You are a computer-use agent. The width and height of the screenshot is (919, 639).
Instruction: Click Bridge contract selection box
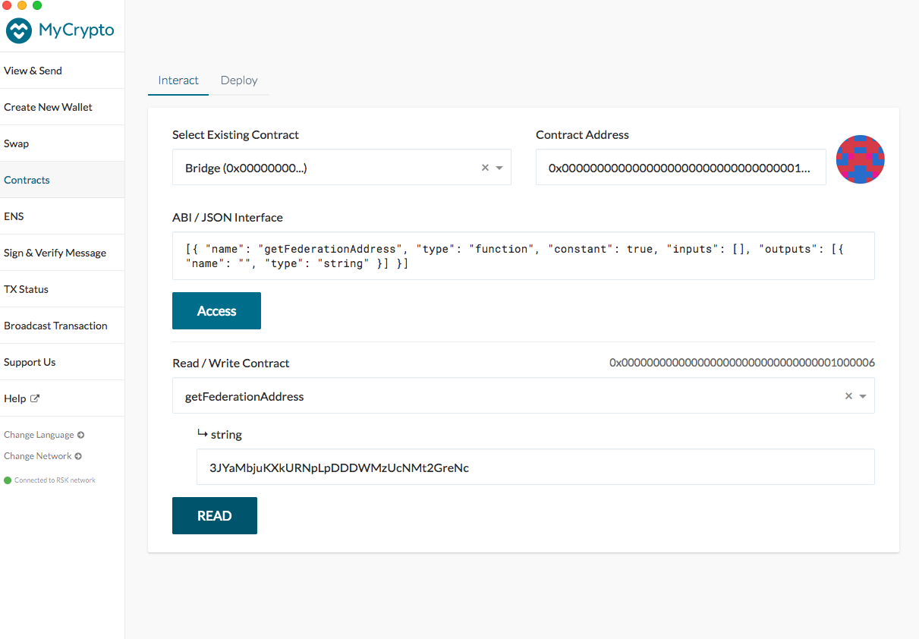tap(341, 167)
